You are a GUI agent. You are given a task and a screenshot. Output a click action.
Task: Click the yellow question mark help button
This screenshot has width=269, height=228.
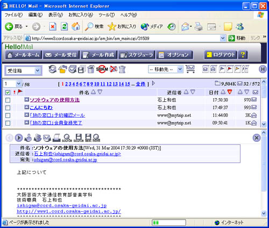pyautogui.click(x=243, y=54)
